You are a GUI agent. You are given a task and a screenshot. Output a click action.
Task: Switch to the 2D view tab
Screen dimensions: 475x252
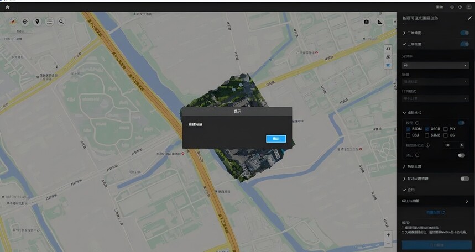[388, 57]
